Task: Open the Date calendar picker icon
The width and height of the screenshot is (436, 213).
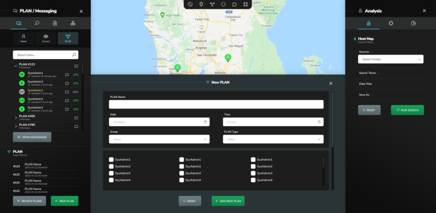Action: click(x=205, y=122)
